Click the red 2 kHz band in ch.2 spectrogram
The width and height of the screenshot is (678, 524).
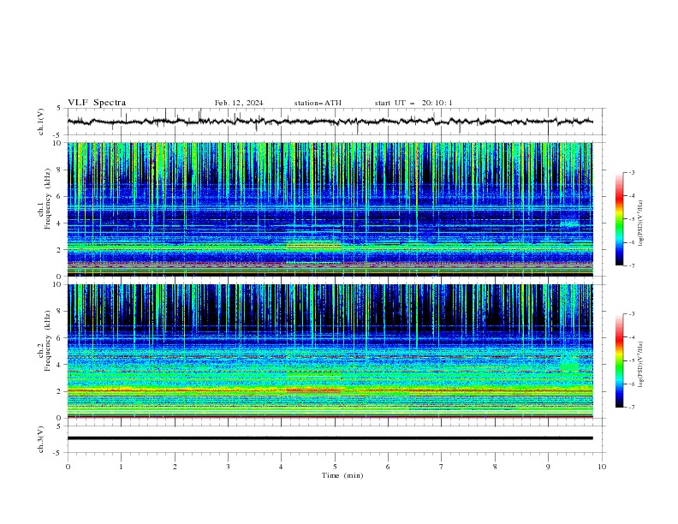(x=314, y=390)
